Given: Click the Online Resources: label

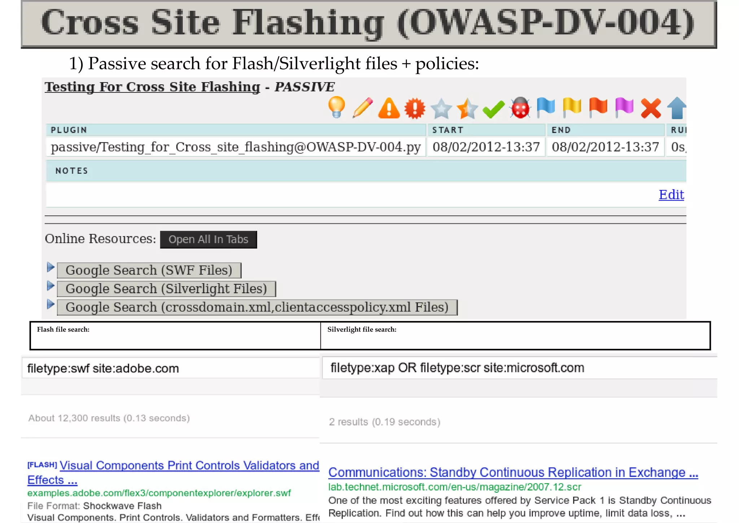Looking at the screenshot, I should [x=100, y=239].
